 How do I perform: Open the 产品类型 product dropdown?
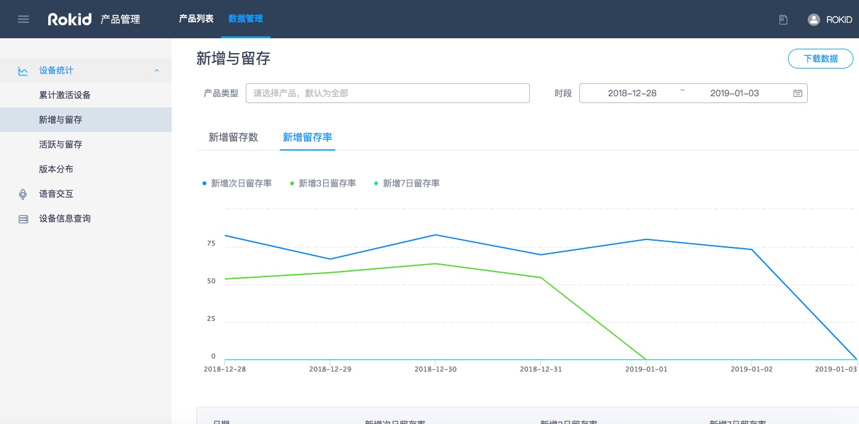387,93
